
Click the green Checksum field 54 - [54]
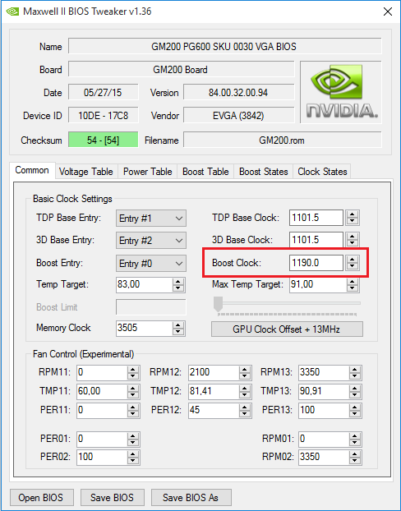[x=103, y=140]
